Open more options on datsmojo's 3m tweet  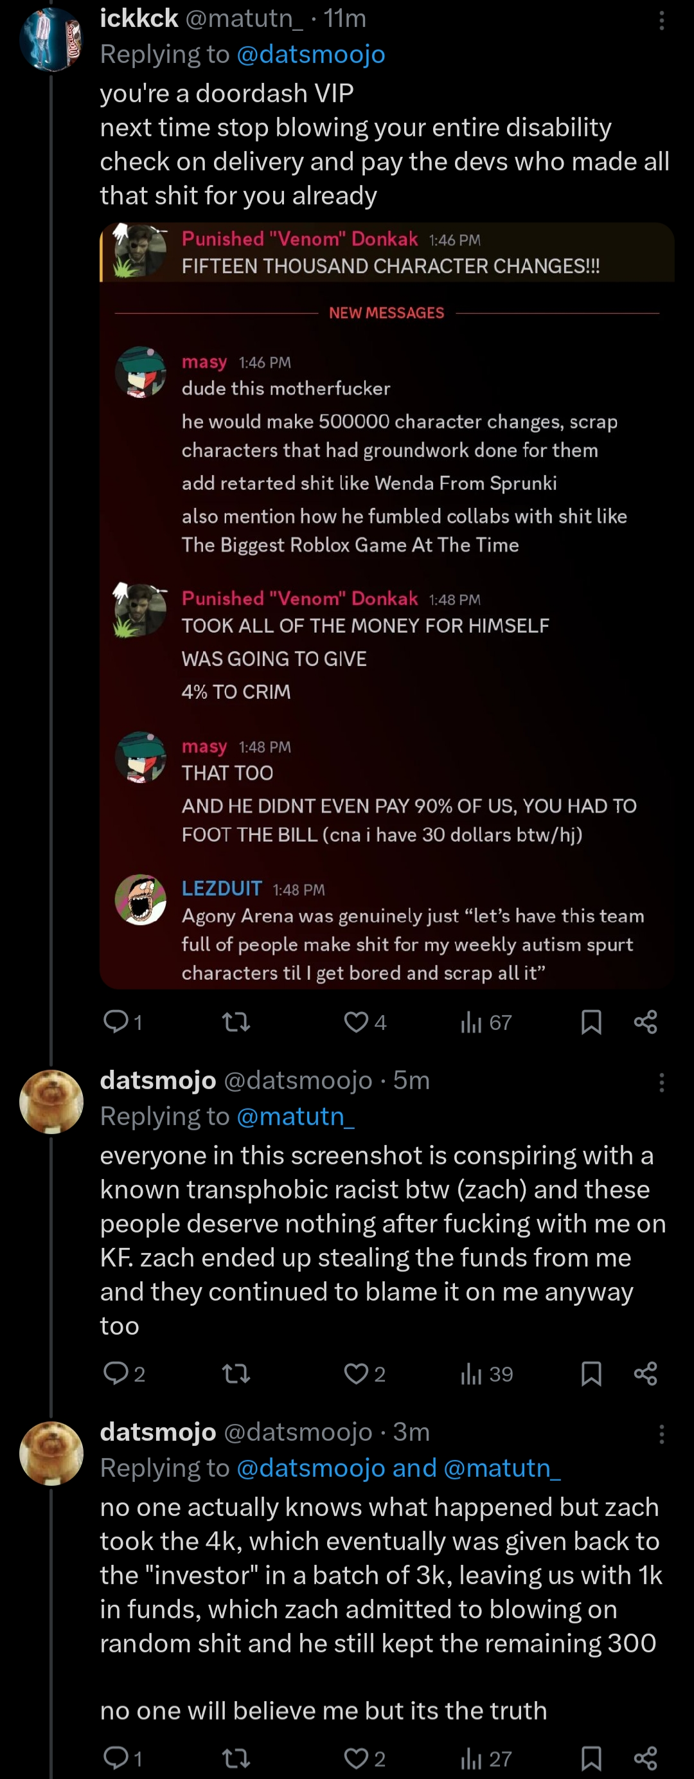[661, 1434]
